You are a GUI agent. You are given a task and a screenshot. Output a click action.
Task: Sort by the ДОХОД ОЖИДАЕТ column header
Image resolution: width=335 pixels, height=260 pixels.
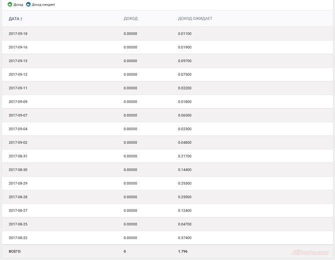click(195, 19)
